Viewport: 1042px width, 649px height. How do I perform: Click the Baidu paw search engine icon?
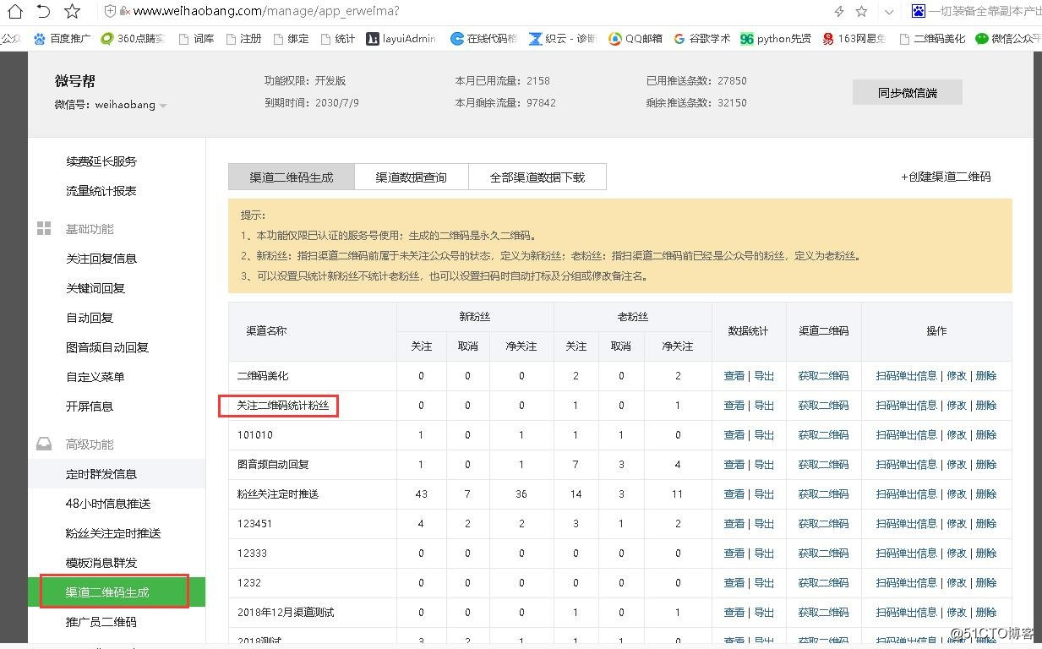[x=919, y=11]
